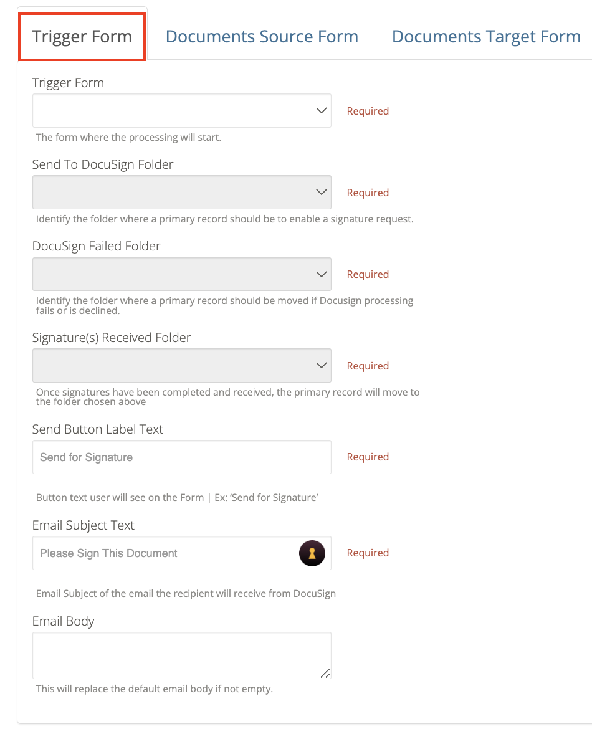The height and width of the screenshot is (734, 592).
Task: Open the Trigger Form selection dropdown
Action: (x=181, y=110)
